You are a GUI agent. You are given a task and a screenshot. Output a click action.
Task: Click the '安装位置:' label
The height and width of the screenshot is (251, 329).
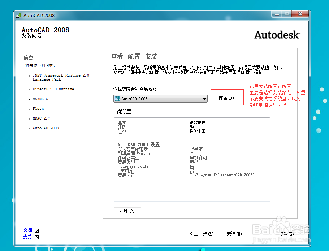pos(127,175)
